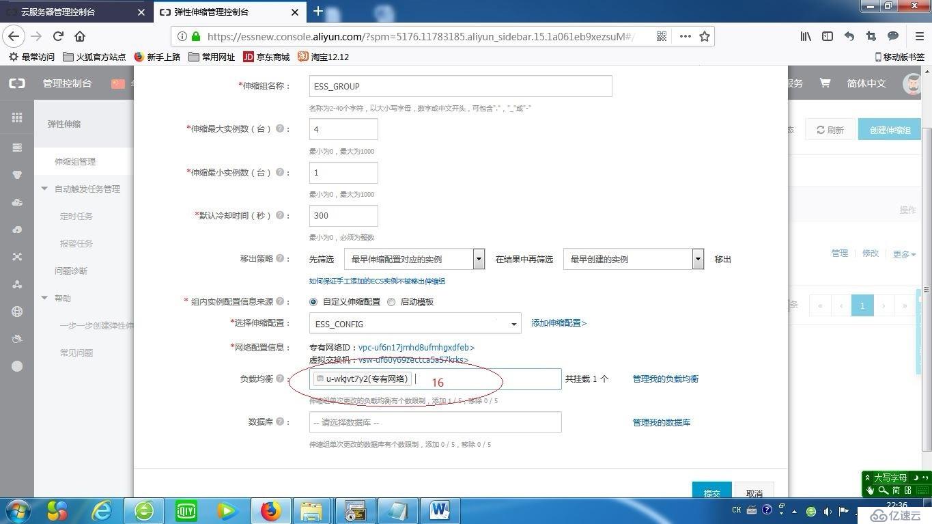Viewport: 932px width, 524px height.
Task: Open the chat bubble toolbar icon
Action: [893, 36]
